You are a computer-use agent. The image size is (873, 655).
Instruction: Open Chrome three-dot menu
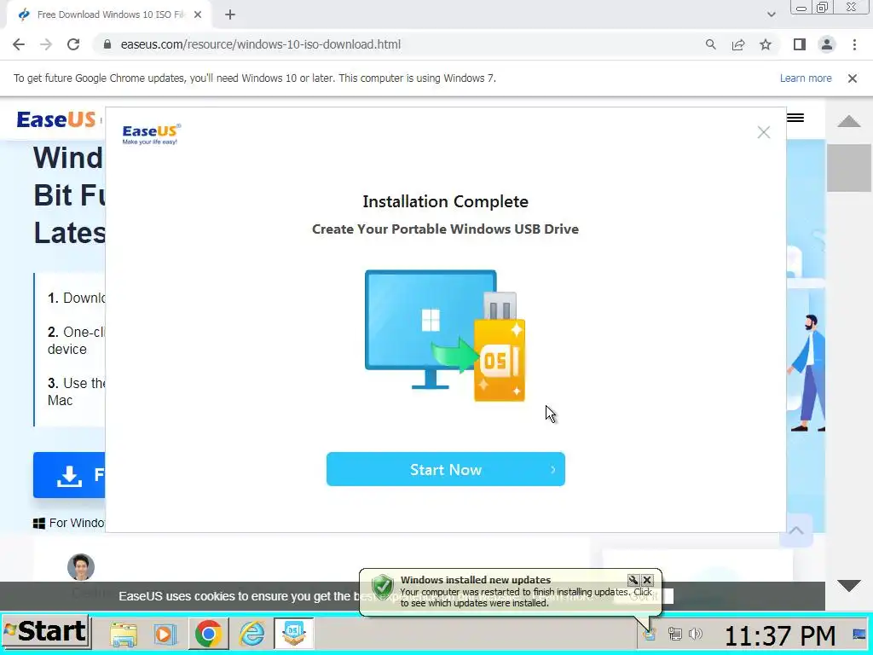coord(854,44)
